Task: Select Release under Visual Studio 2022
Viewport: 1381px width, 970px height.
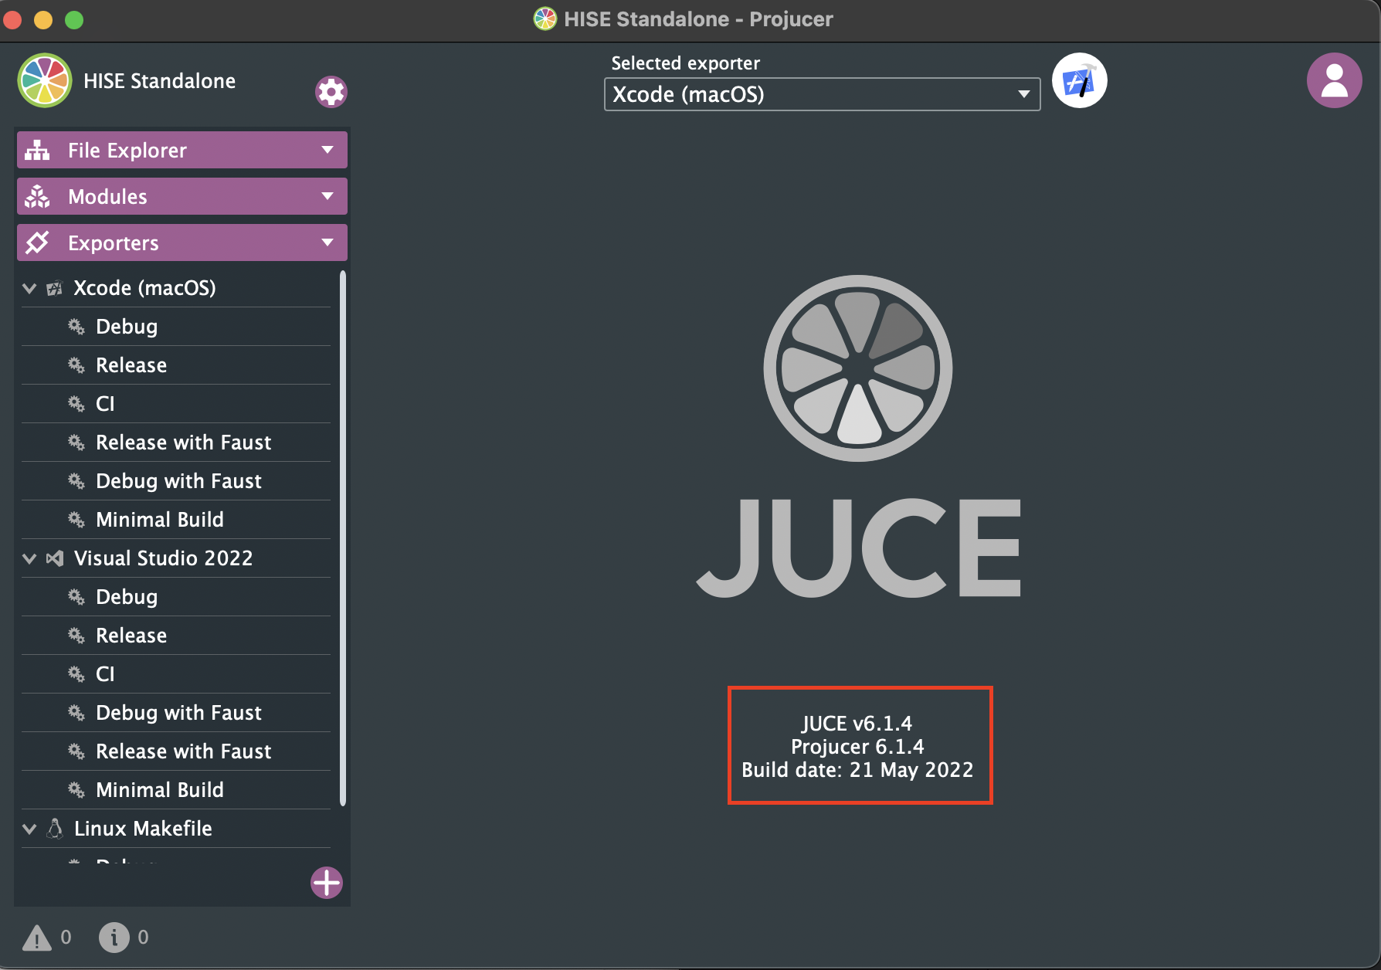Action: [176, 636]
